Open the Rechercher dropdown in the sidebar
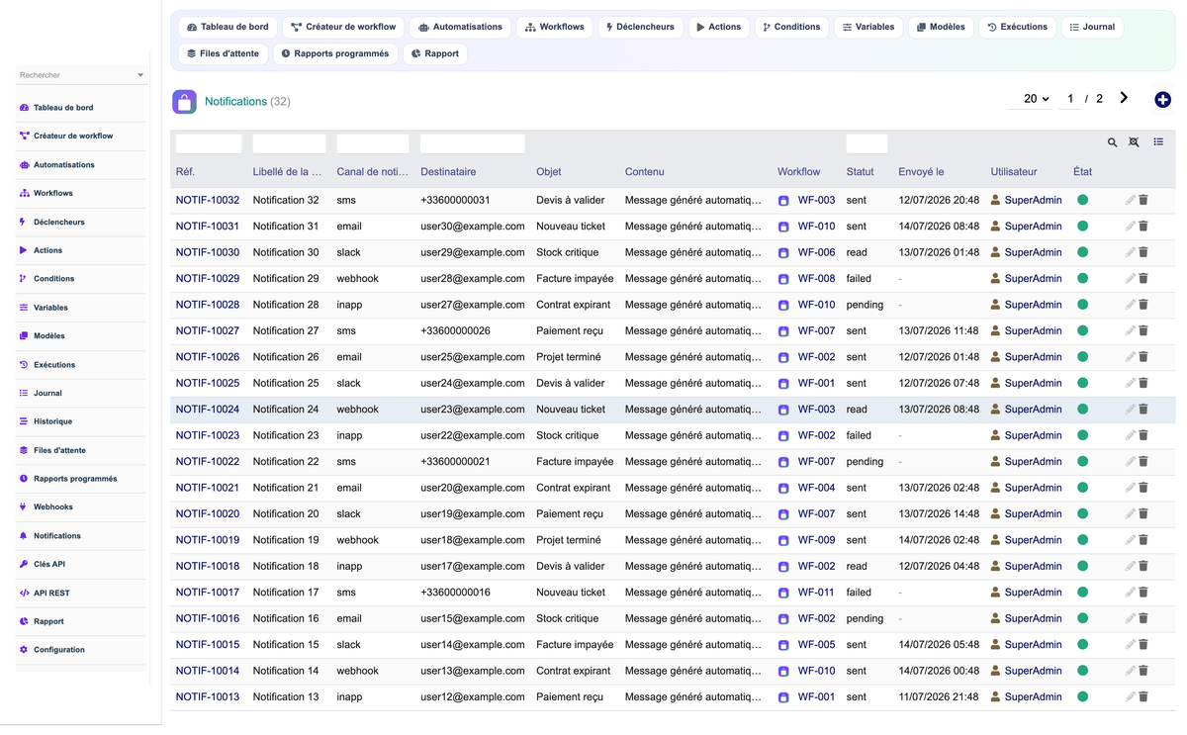 point(82,75)
